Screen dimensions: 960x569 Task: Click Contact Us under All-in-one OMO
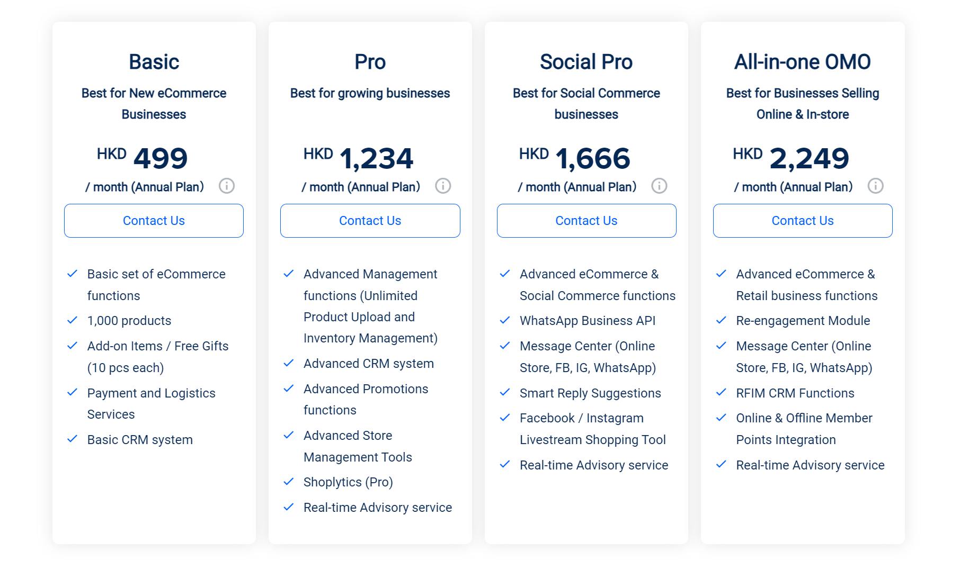(802, 221)
